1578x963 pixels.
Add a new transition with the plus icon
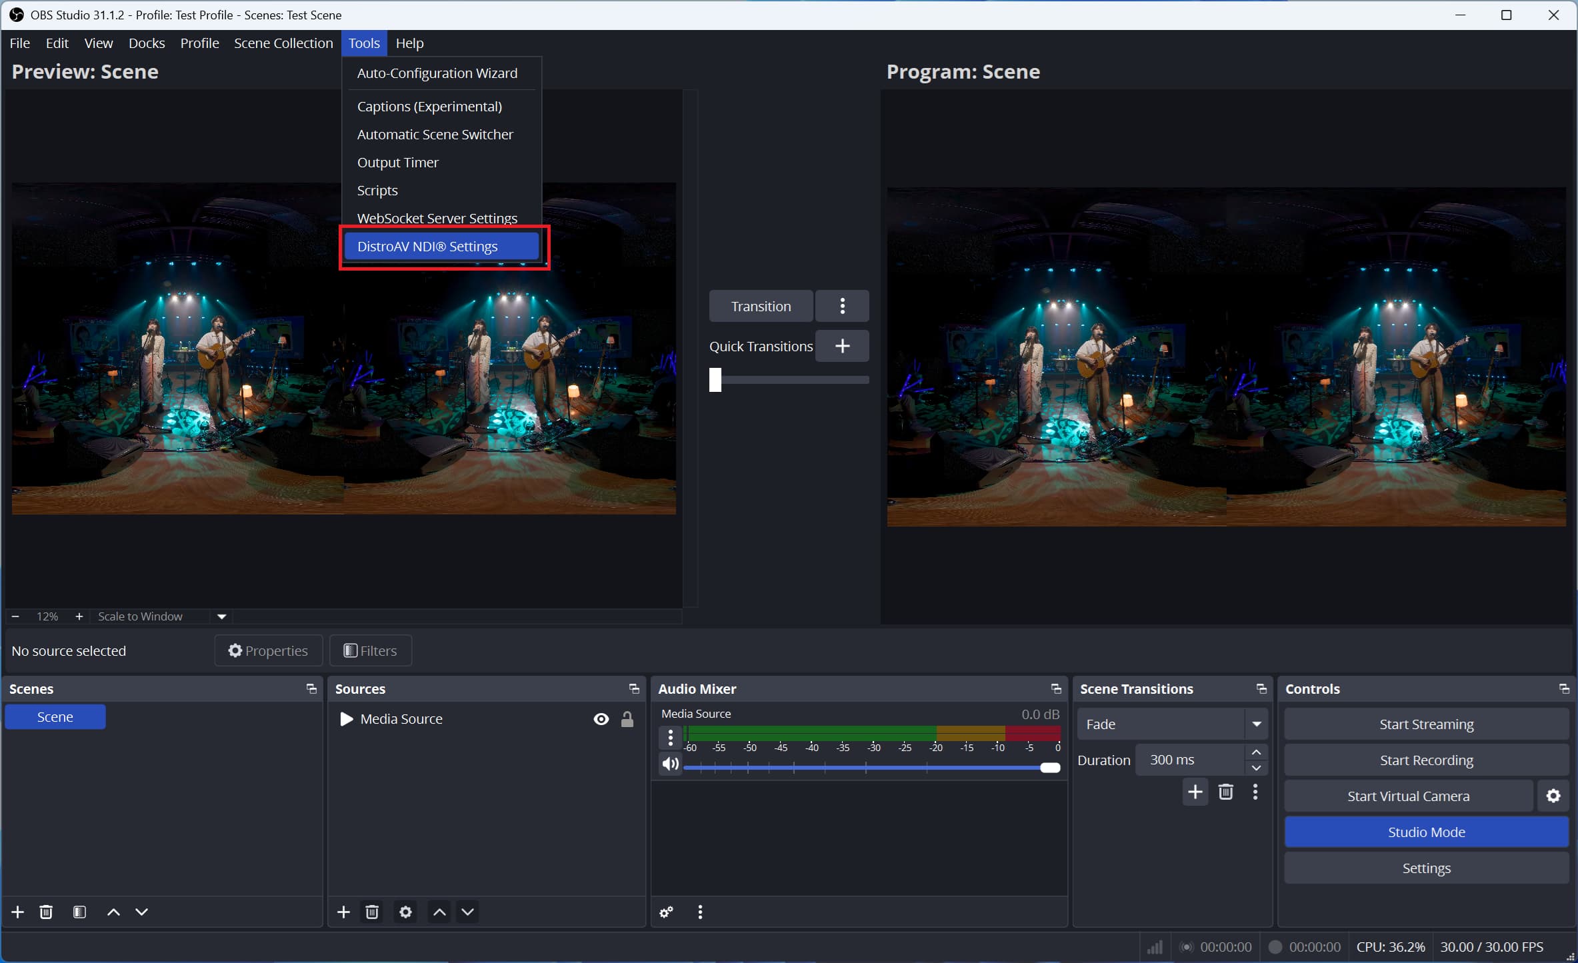1195,792
